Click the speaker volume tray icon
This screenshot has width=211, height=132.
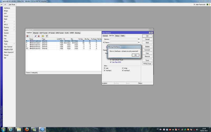[x=197, y=130]
